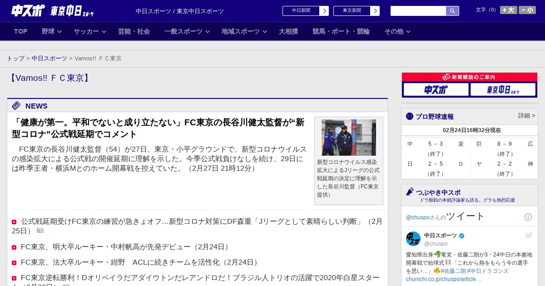
Task: Expand the その他 menu dropdown
Action: click(397, 31)
